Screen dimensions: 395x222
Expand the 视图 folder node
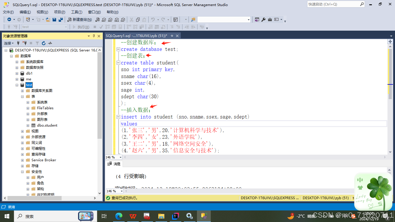tap(22, 131)
